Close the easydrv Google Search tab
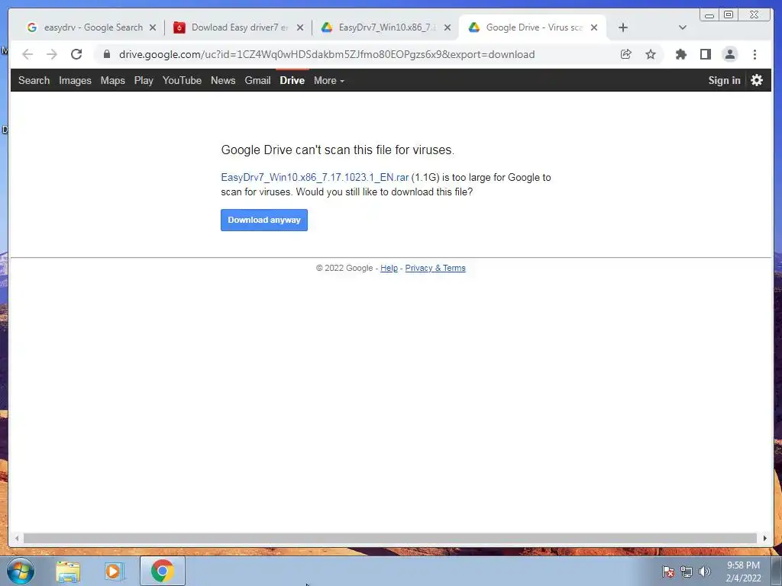The width and height of the screenshot is (782, 586). 153,27
